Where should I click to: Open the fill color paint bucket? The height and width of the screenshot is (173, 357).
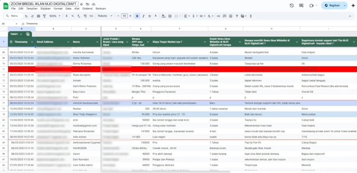[x=163, y=16]
